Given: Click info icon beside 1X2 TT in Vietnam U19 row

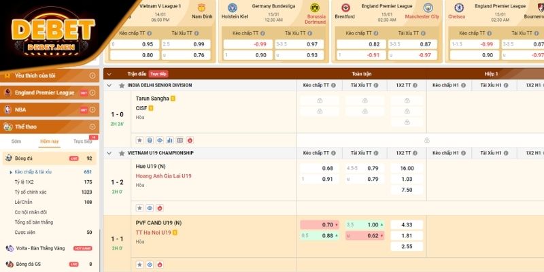Looking at the screenshot, I should (415, 153).
